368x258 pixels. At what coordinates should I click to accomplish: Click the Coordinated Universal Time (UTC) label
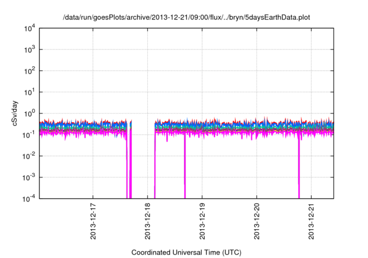(x=186, y=252)
